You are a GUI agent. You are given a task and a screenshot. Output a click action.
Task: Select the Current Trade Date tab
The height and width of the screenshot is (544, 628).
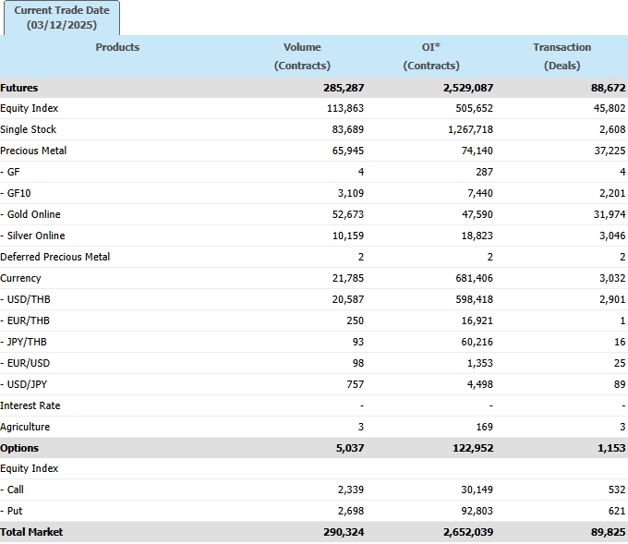61,18
